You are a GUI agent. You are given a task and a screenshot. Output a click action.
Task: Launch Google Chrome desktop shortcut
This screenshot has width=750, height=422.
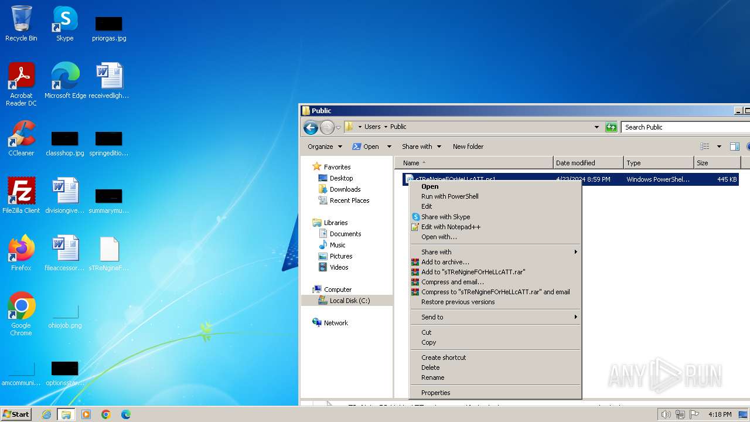click(21, 314)
